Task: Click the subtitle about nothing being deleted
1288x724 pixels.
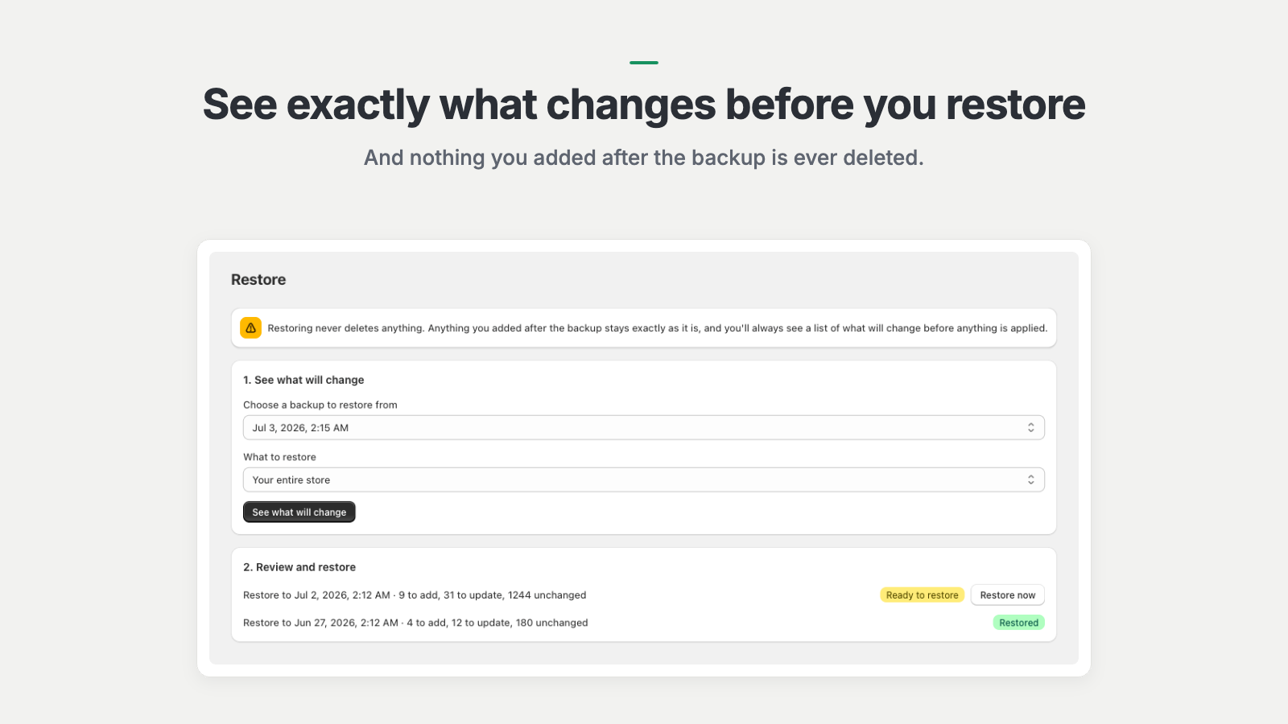Action: [x=644, y=158]
